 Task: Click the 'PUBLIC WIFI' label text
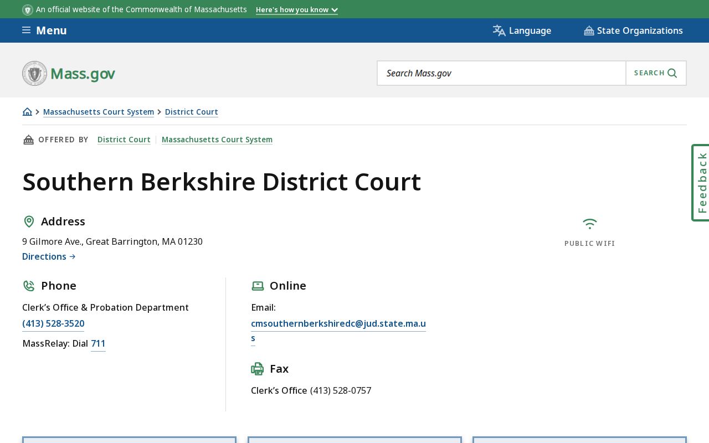pos(590,243)
